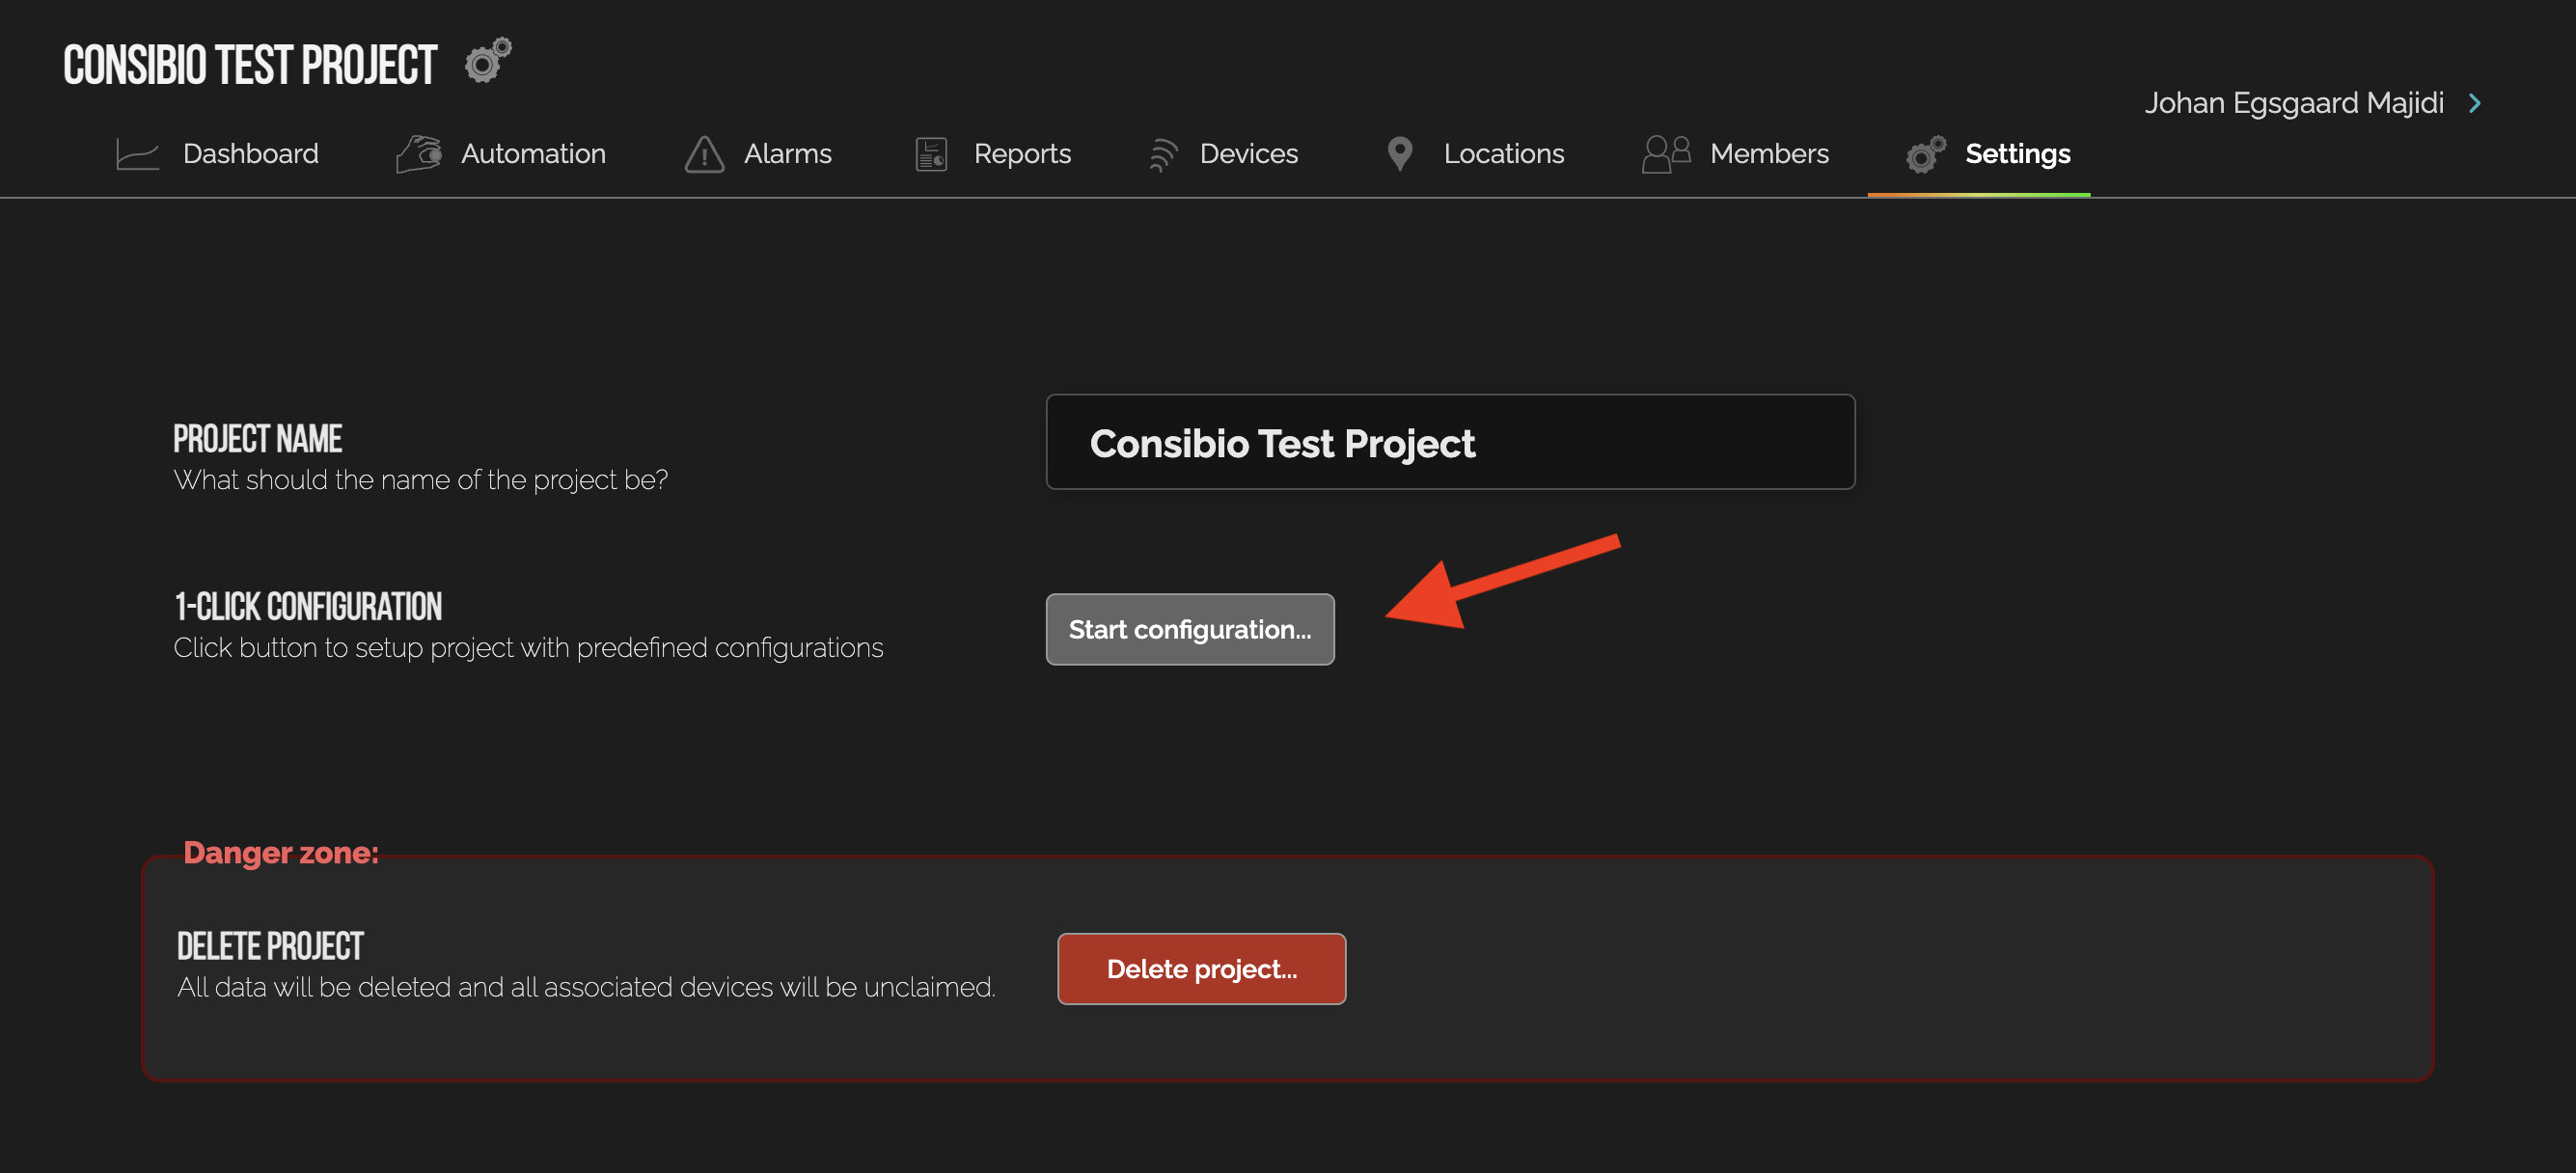Click the Devices signal icon
2576x1173 pixels.
(x=1162, y=154)
